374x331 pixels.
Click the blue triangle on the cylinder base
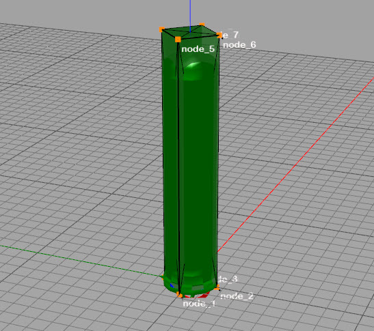[172, 285]
